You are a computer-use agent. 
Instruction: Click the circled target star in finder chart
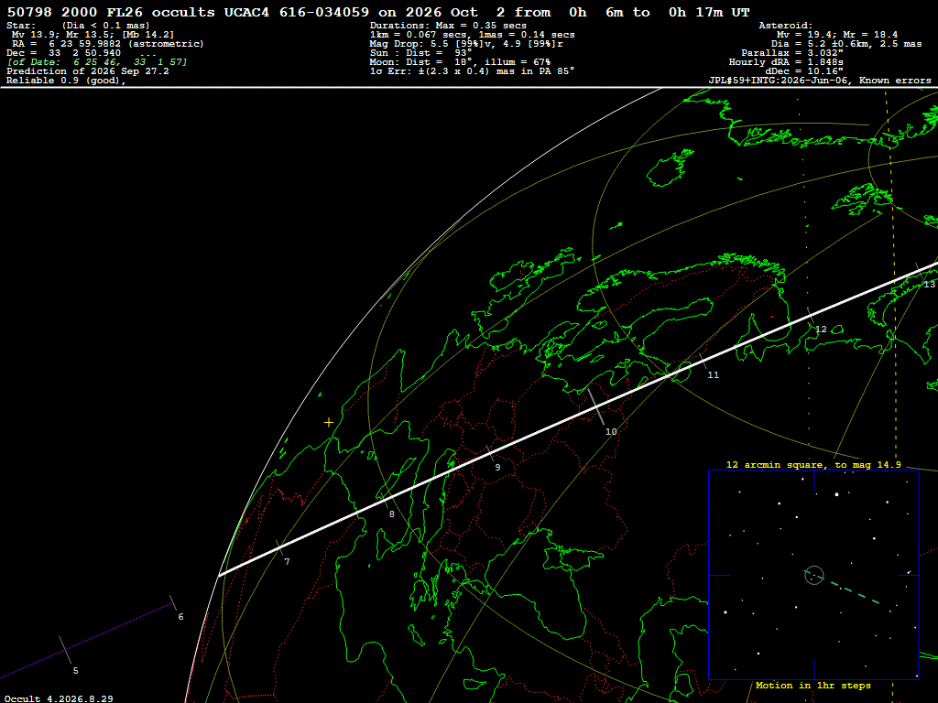coord(814,575)
